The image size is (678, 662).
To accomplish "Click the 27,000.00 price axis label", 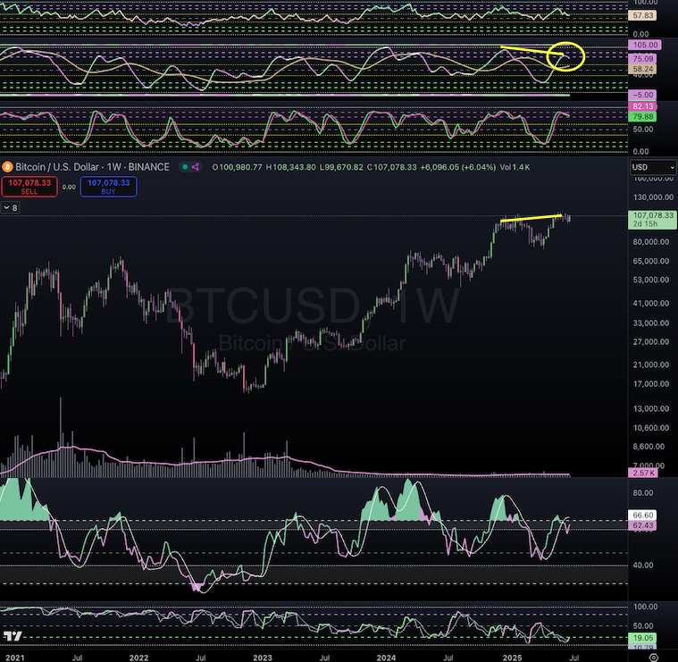I will [x=651, y=341].
